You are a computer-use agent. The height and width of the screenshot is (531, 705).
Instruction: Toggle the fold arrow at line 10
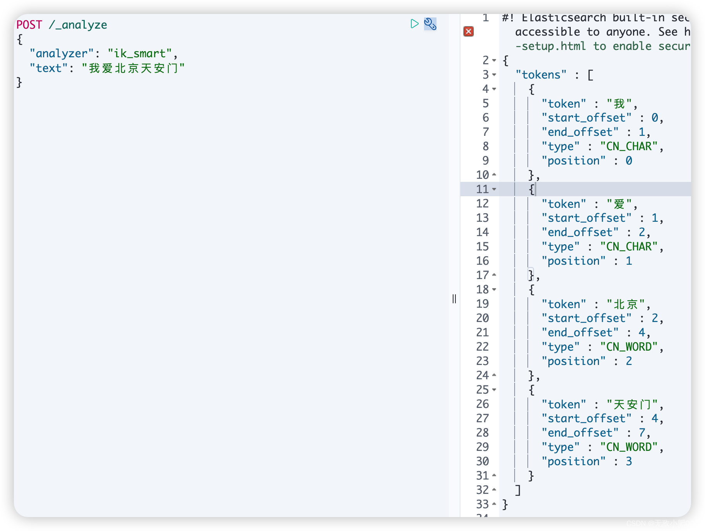[x=494, y=175]
